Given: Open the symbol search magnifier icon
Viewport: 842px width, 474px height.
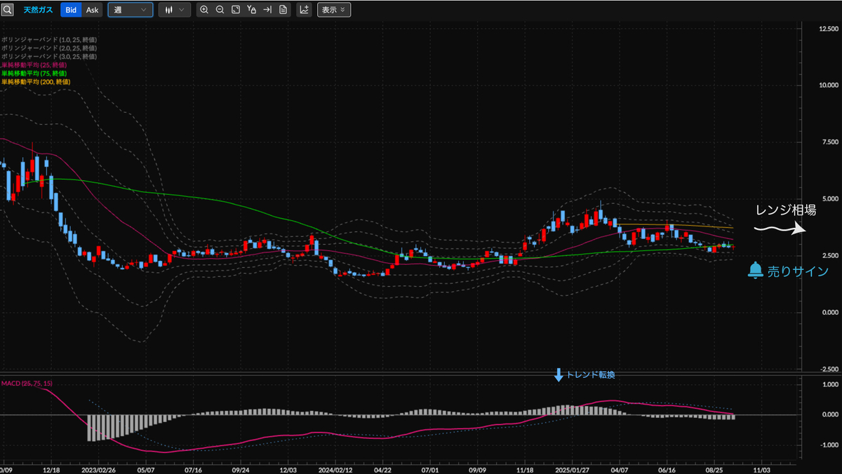Looking at the screenshot, I should pyautogui.click(x=7, y=10).
